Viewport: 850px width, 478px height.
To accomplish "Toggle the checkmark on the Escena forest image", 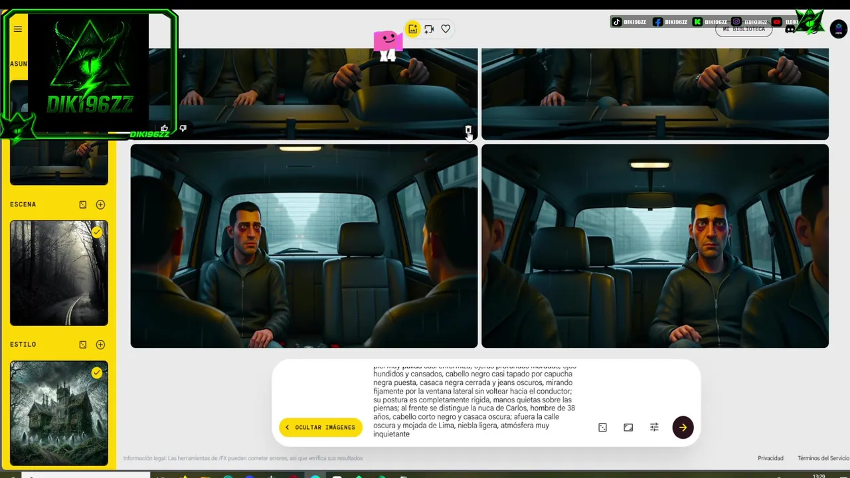I will click(97, 232).
